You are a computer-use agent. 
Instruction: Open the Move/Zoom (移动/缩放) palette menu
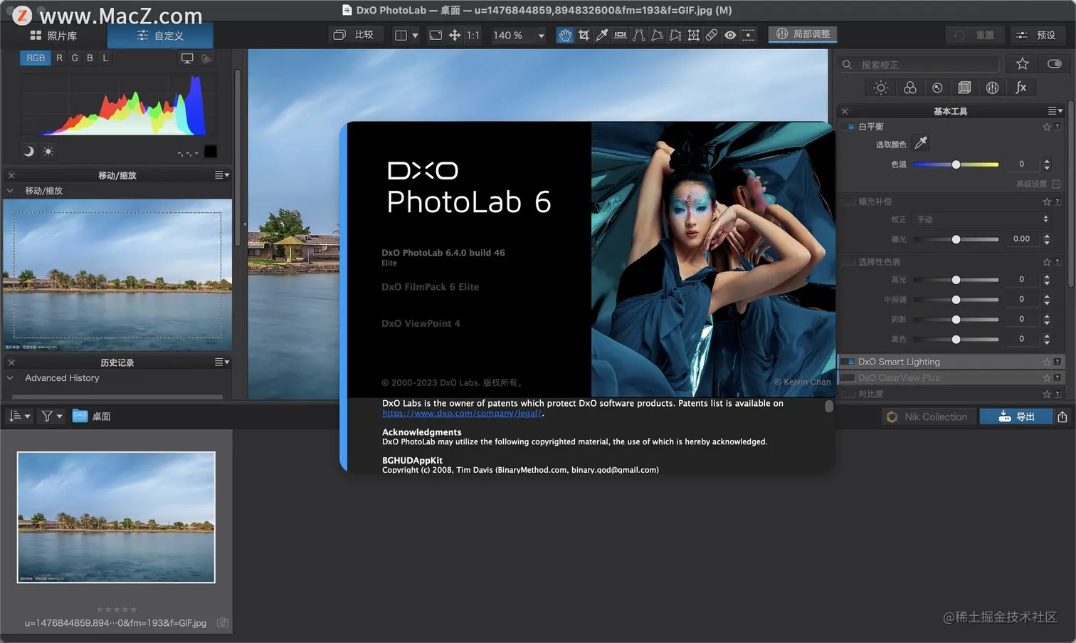point(222,175)
